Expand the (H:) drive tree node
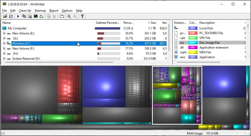Screen dimensions: 251x136 tap(4, 54)
